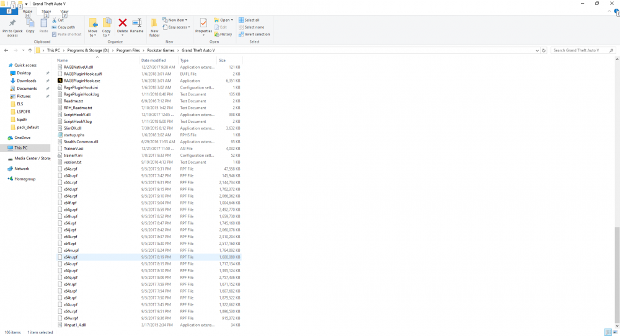The image size is (620, 336).
Task: Switch to details view in status bar
Action: [x=609, y=332]
